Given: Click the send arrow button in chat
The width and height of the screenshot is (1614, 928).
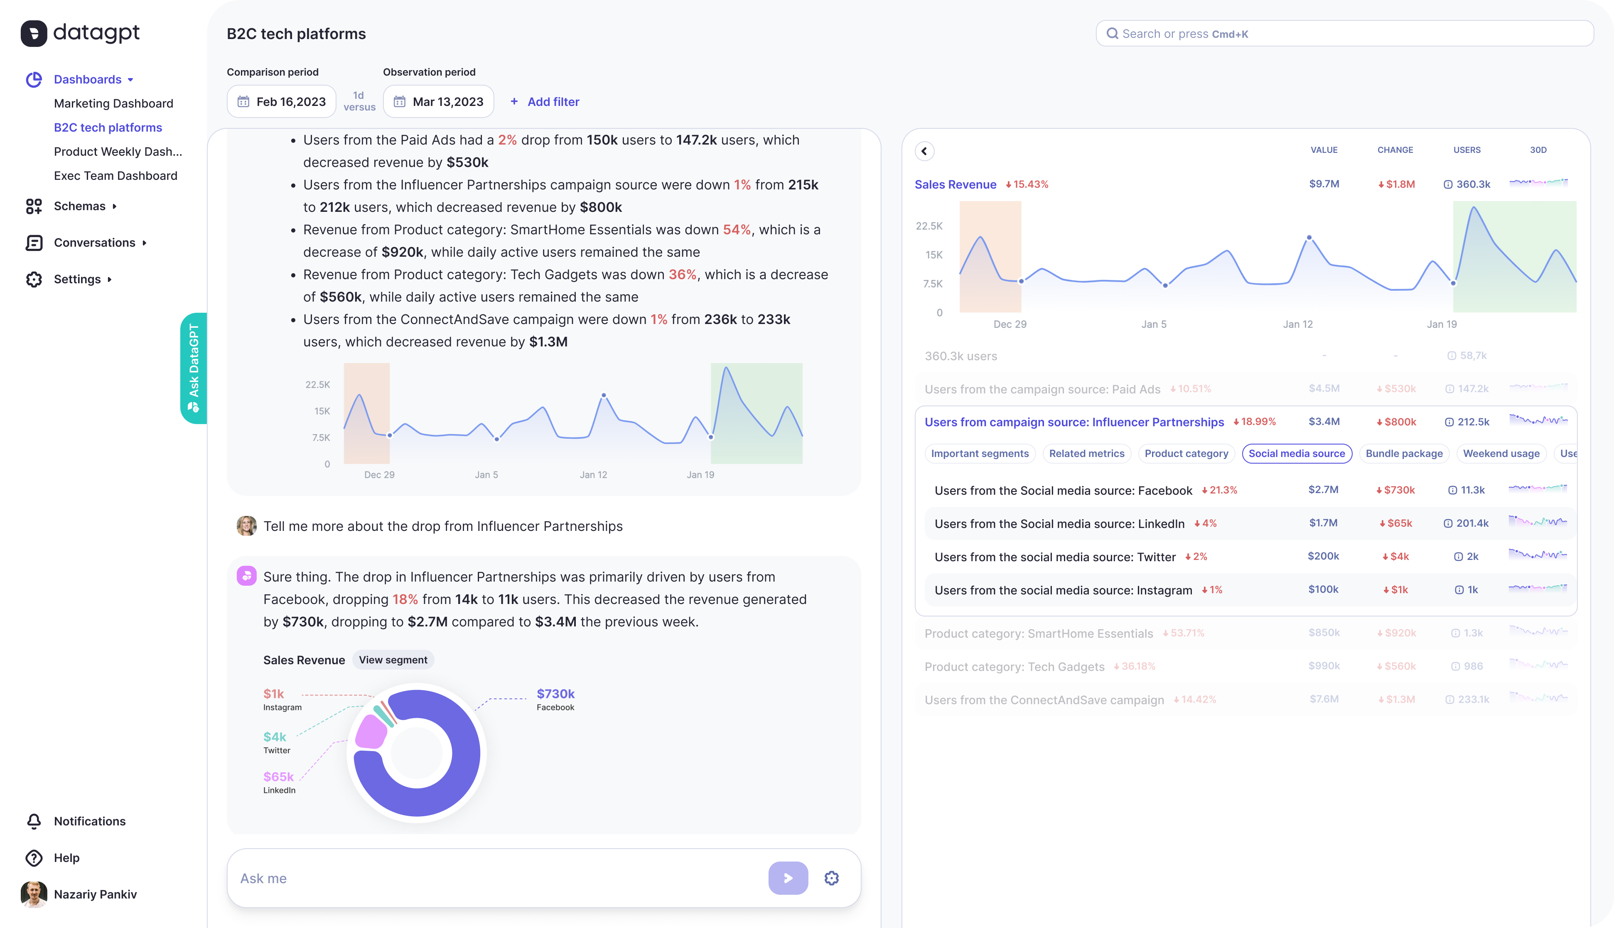Looking at the screenshot, I should coord(788,878).
